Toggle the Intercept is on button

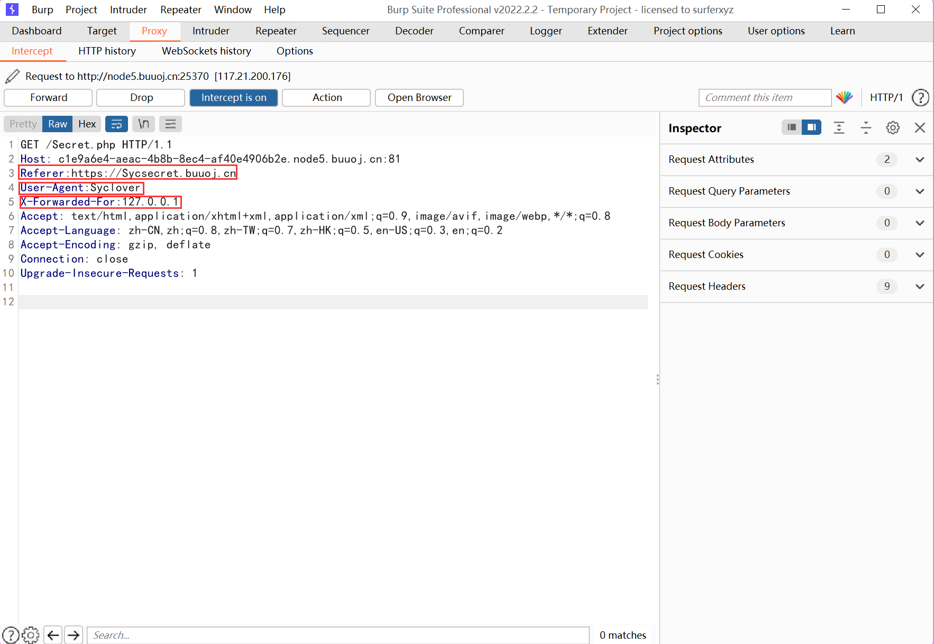[234, 98]
